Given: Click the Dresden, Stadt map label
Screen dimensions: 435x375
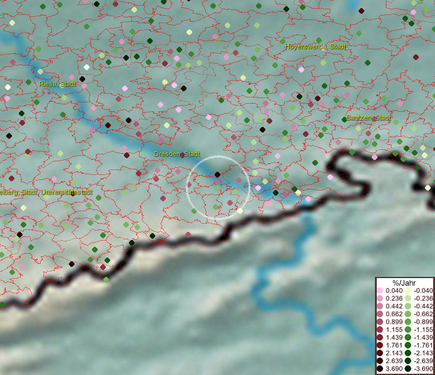Looking at the screenshot, I should click(177, 154).
